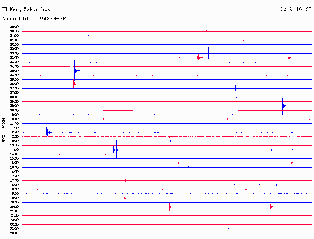Select the 23:30 time label
This screenshot has width=314, height=239.
tap(14, 233)
